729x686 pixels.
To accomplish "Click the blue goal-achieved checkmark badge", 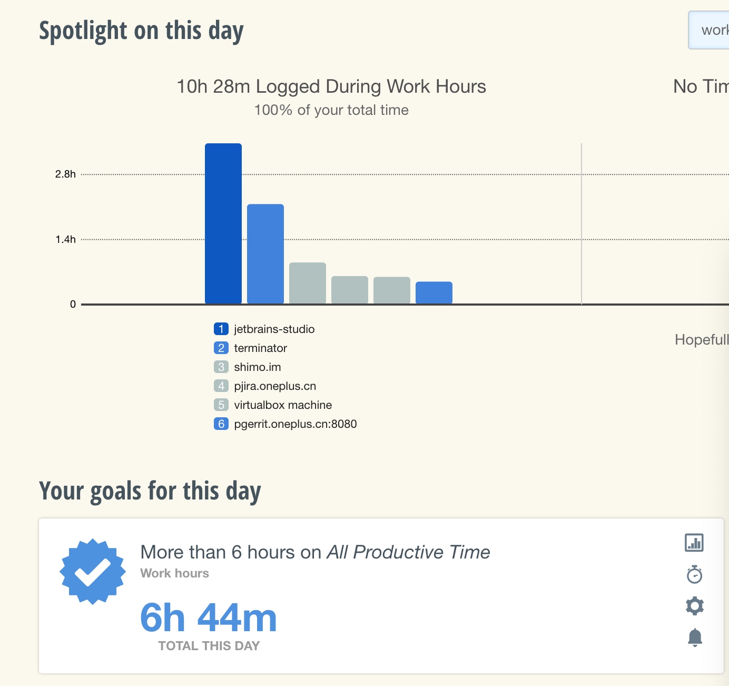I will [93, 572].
